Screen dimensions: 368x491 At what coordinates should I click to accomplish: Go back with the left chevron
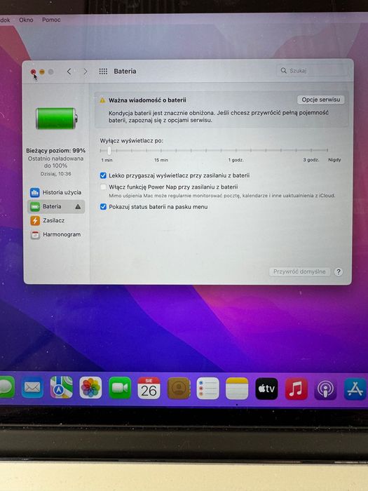click(x=69, y=72)
